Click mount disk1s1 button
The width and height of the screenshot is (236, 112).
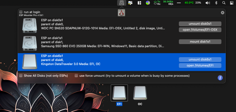click(x=200, y=42)
